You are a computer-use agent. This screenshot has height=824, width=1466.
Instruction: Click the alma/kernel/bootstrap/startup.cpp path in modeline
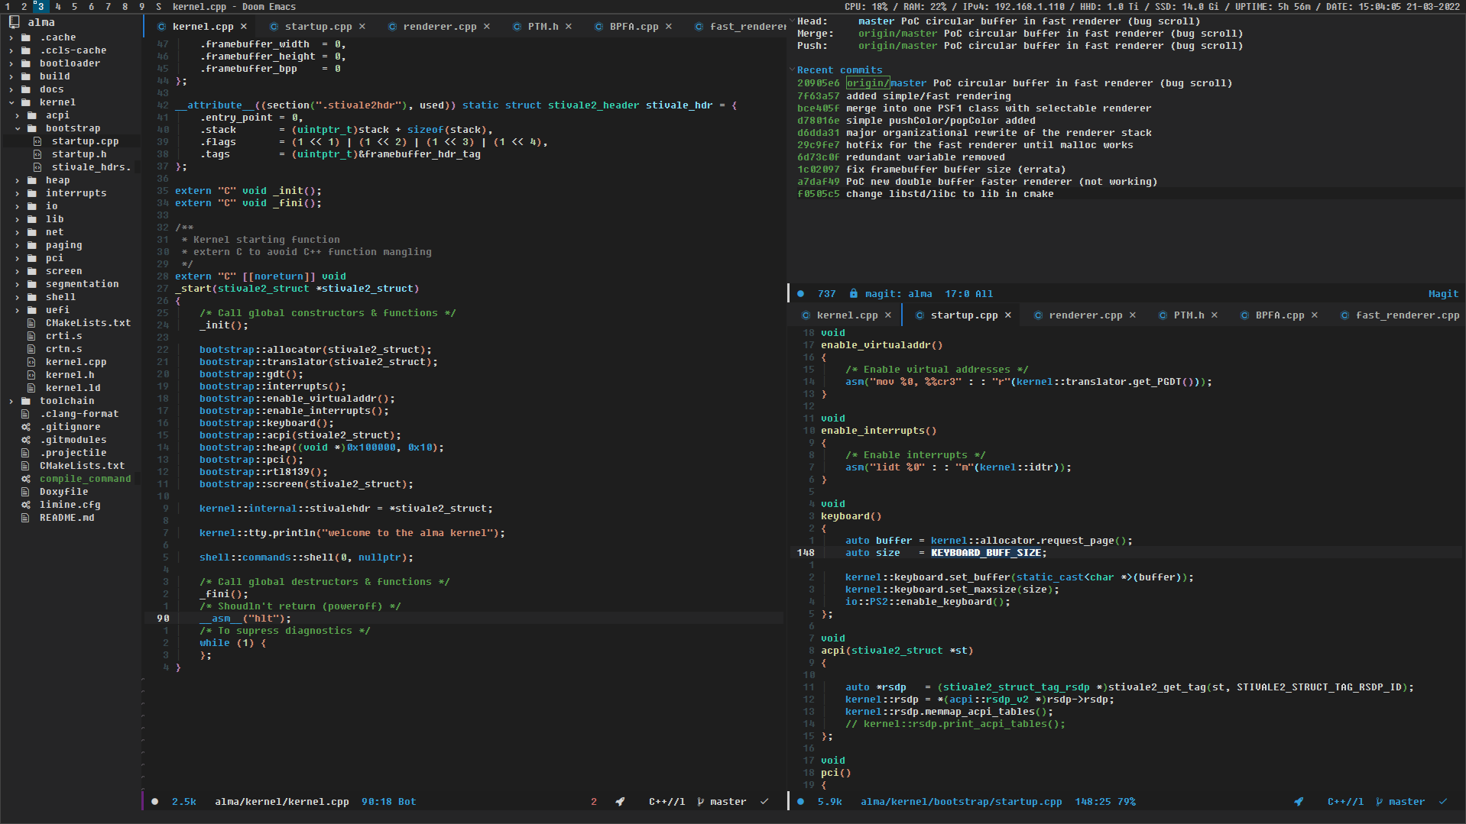[961, 802]
